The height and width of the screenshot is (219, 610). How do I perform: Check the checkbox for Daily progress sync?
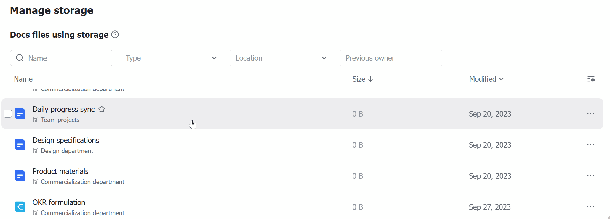tap(8, 114)
